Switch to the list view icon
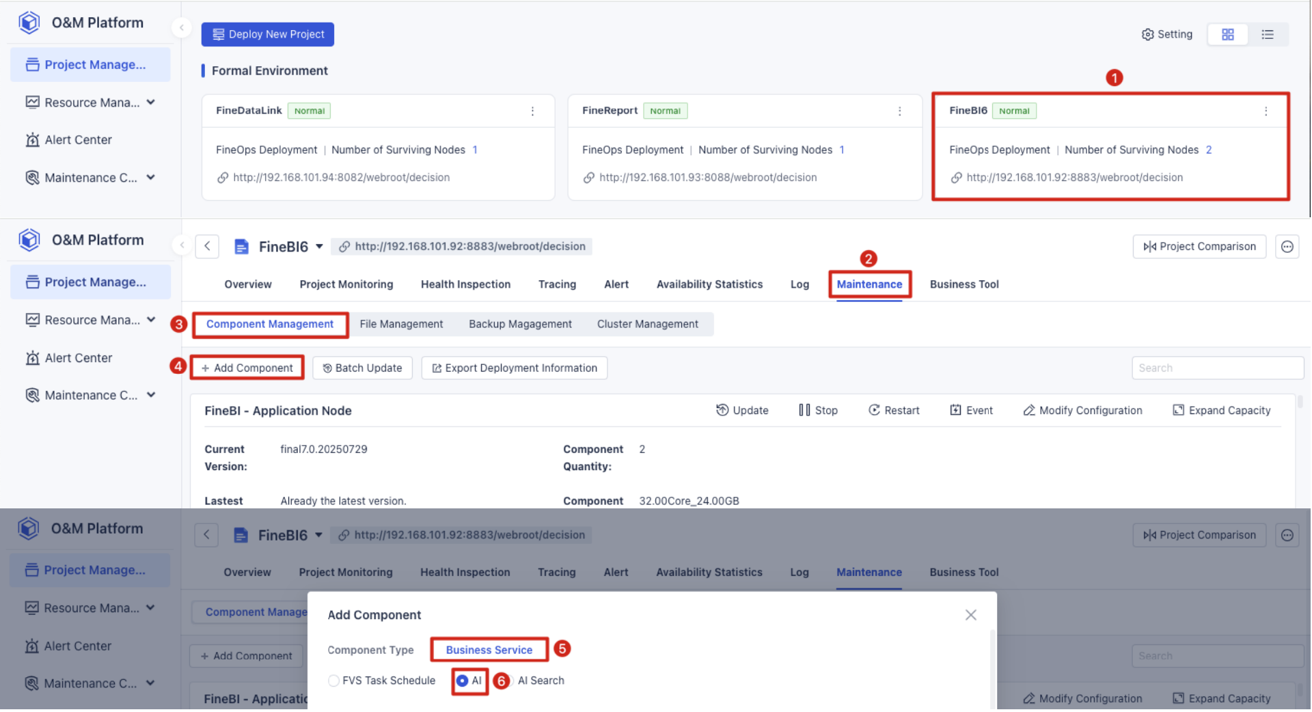This screenshot has height=712, width=1312. click(1267, 34)
